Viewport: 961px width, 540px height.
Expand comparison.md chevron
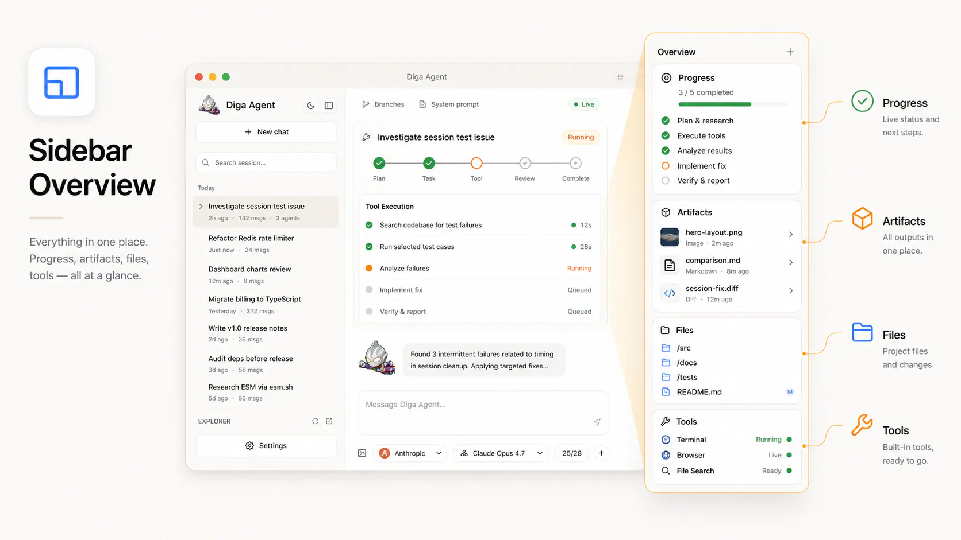[791, 262]
